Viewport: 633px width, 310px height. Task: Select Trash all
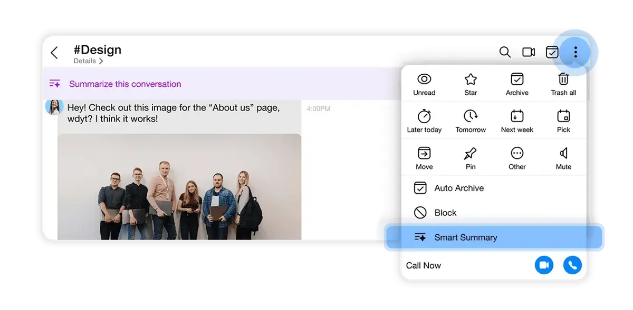click(x=563, y=84)
